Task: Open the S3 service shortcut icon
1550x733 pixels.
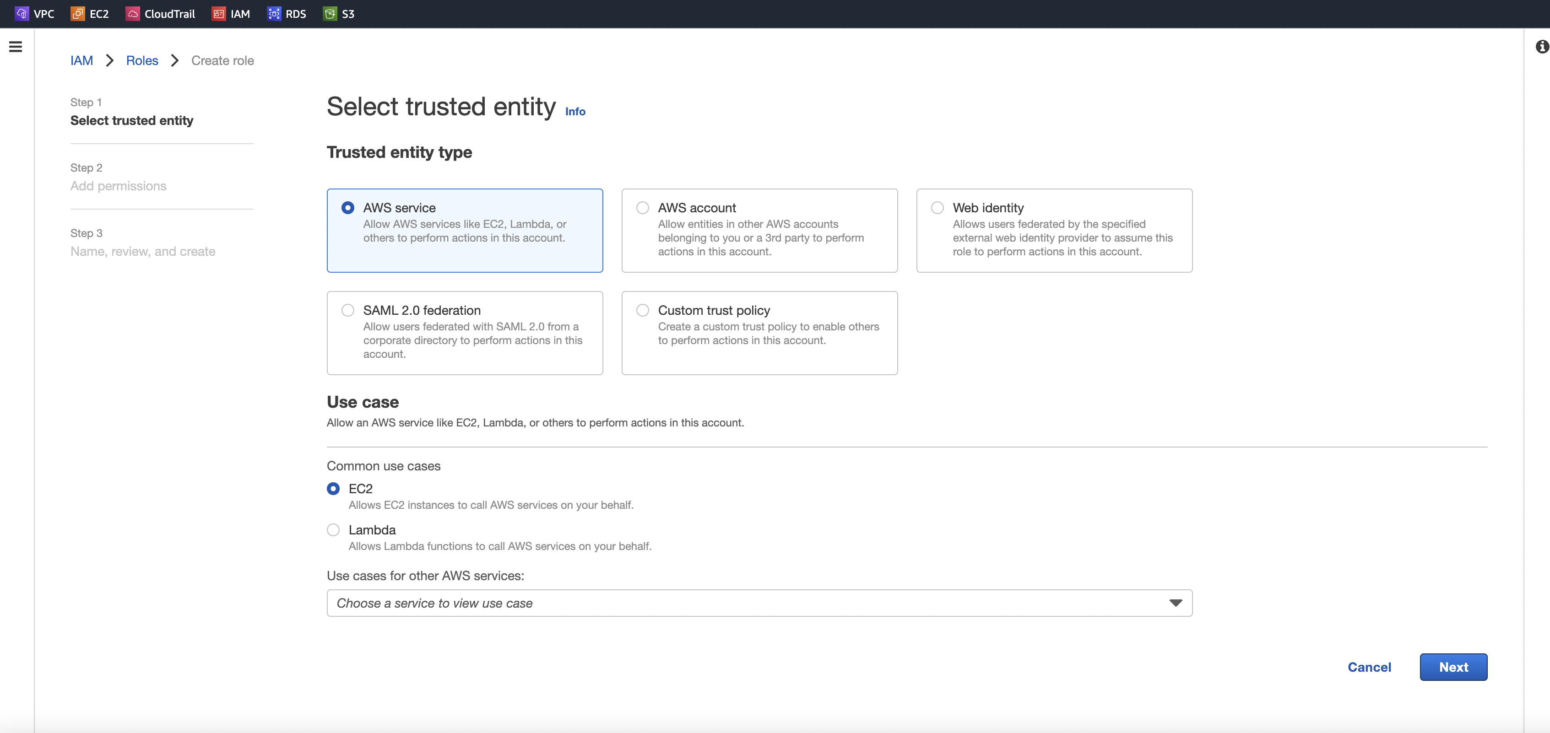Action: 330,14
